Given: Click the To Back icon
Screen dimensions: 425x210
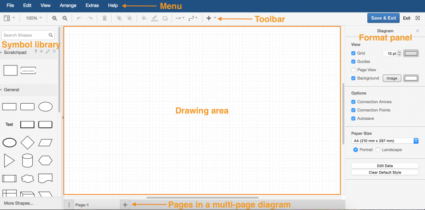Looking at the screenshot, I should (129, 18).
